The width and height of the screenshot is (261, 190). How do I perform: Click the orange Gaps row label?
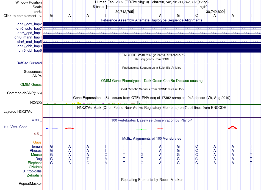[37, 142]
